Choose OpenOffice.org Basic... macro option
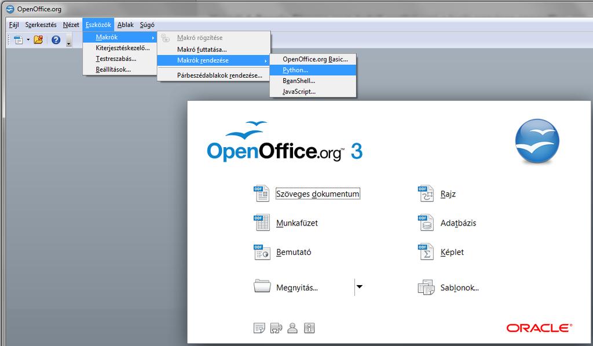Image resolution: width=593 pixels, height=346 pixels. click(x=313, y=59)
